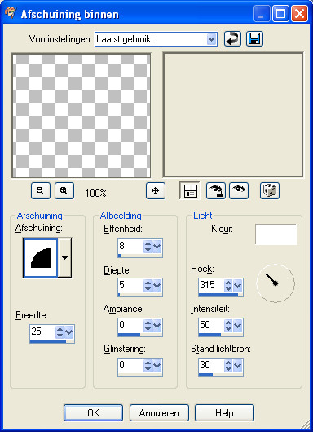The image size is (313, 432).
Task: Open the Effenheid slider dropdown arrow
Action: pyautogui.click(x=156, y=247)
